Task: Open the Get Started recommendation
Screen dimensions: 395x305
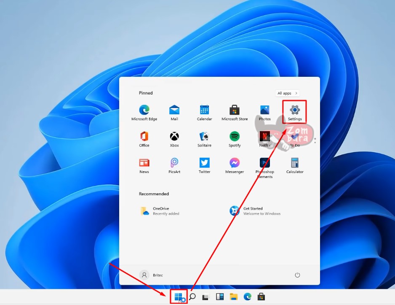Action: pyautogui.click(x=255, y=211)
